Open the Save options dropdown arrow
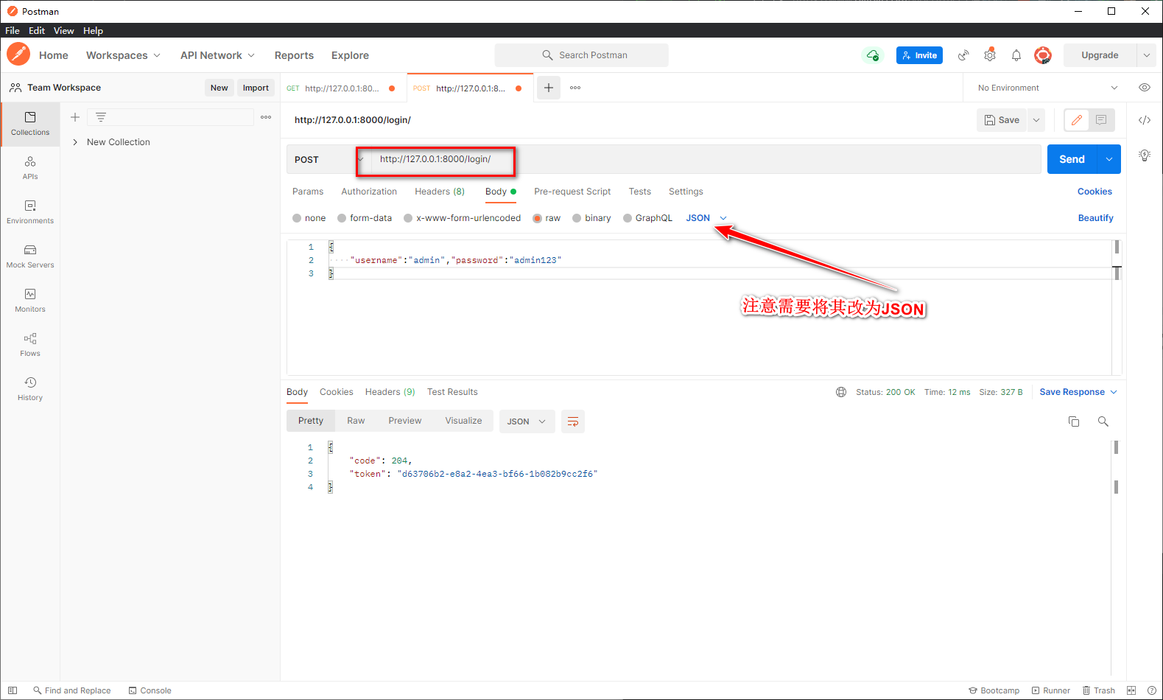This screenshot has height=700, width=1163. coord(1036,120)
